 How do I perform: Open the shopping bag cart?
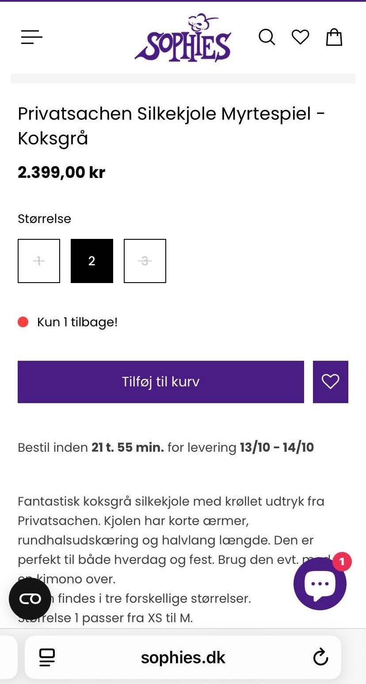point(334,37)
